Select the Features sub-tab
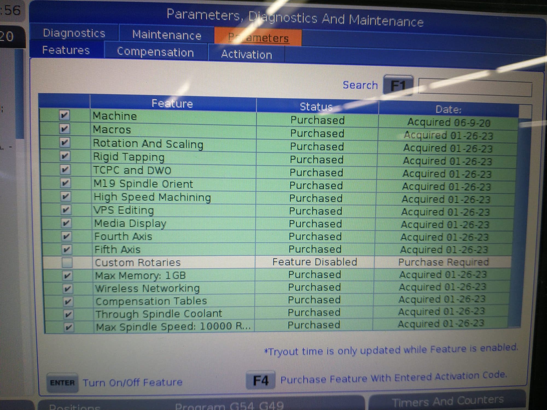Screen dimensions: 547x410 pyautogui.click(x=66, y=50)
